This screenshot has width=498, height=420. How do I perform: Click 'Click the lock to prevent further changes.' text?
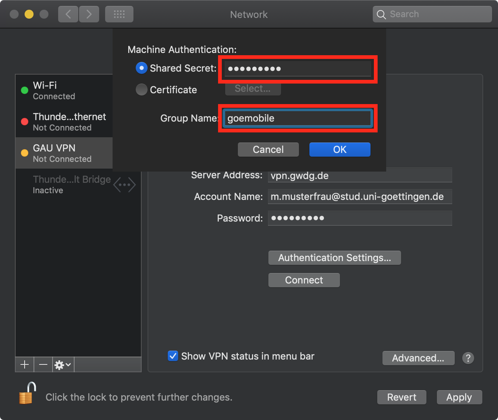(139, 397)
